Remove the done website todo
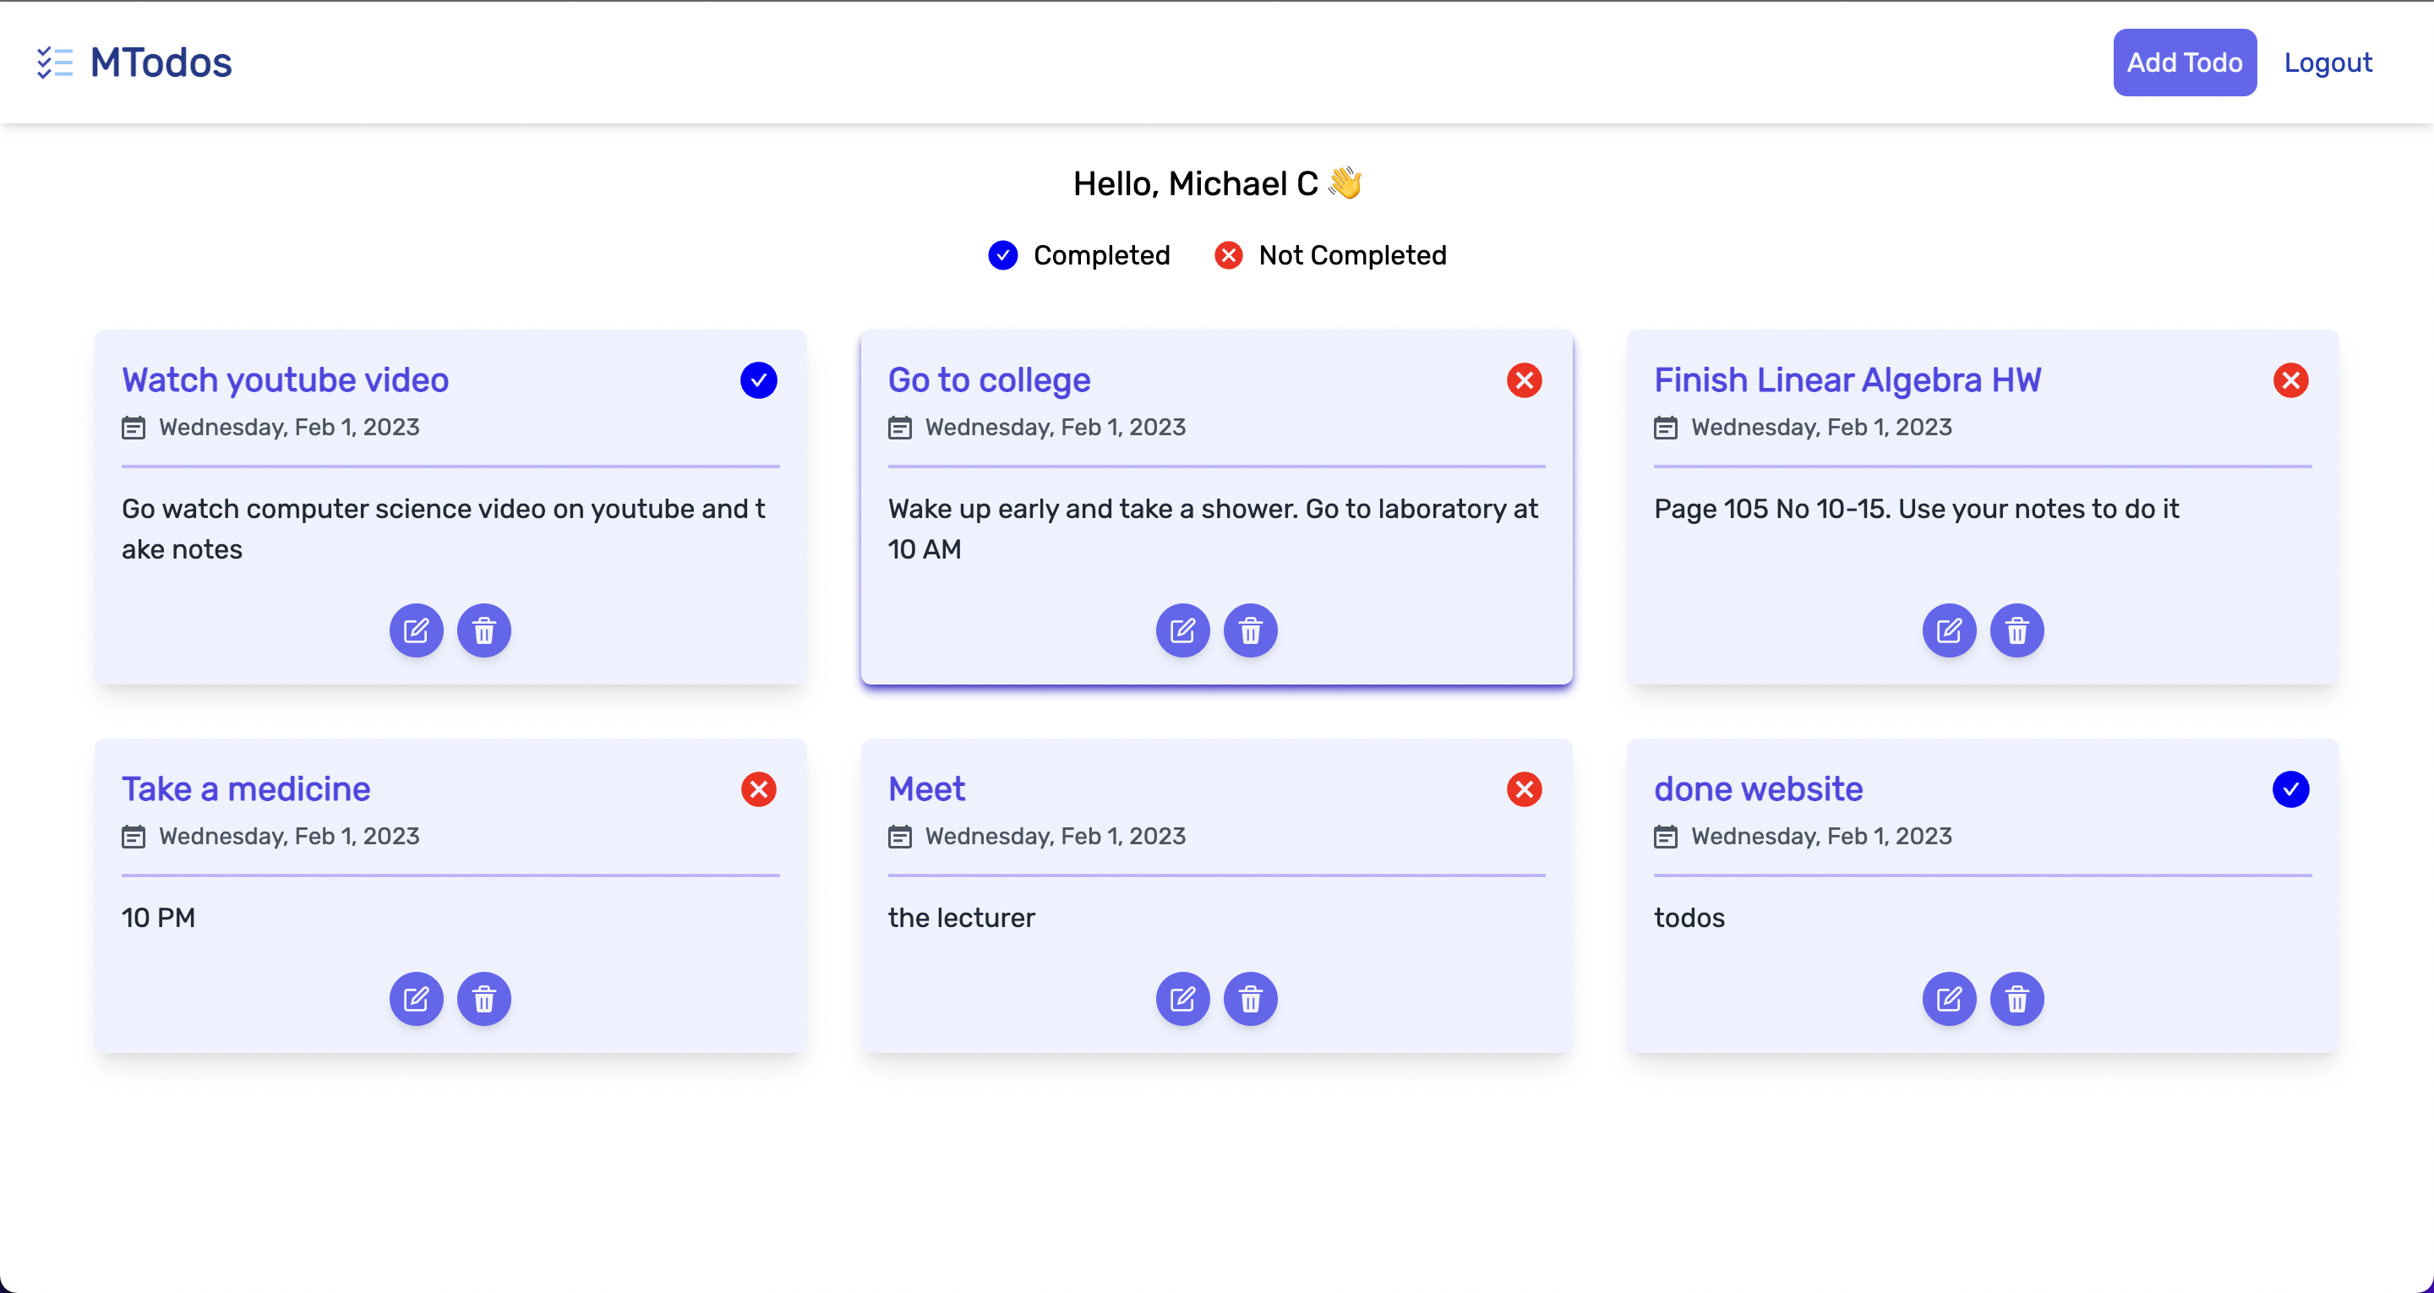Screen dimensions: 2434x1293 point(2017,999)
